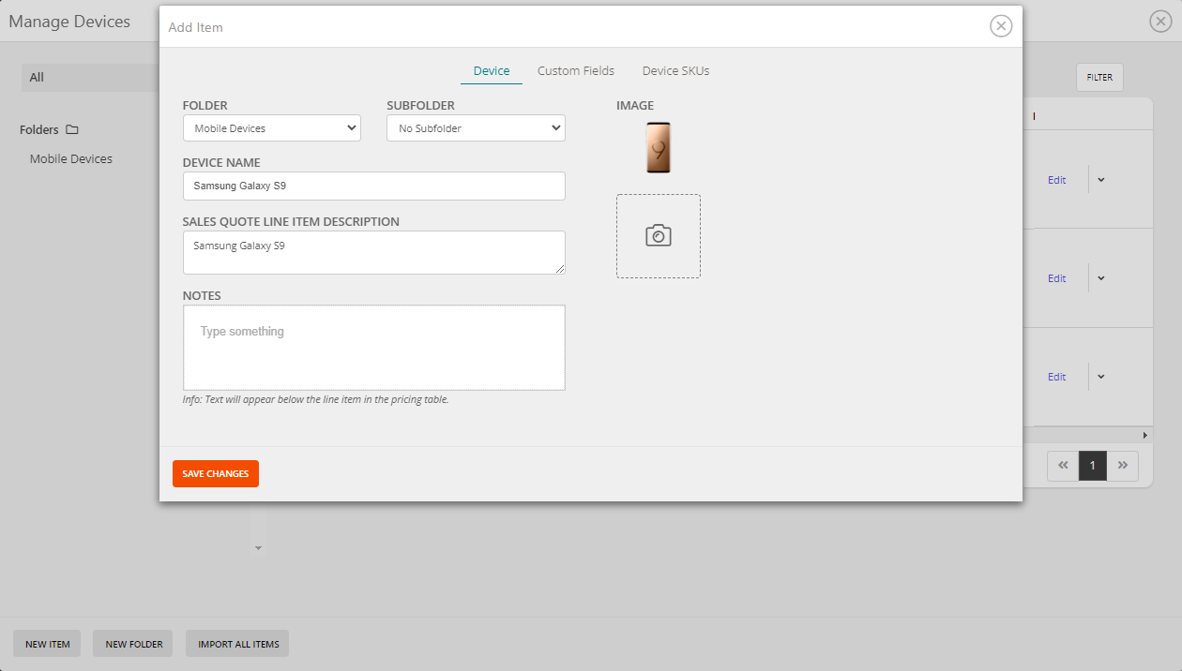Viewport: 1182px width, 671px height.
Task: Open the Subfolder dropdown showing No Subfolder
Action: click(475, 127)
